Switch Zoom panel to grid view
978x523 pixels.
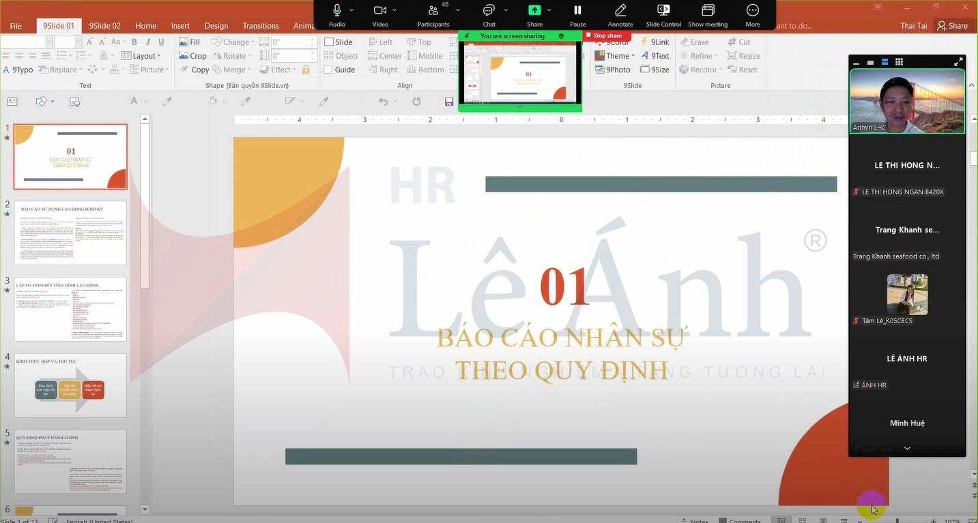(x=899, y=62)
